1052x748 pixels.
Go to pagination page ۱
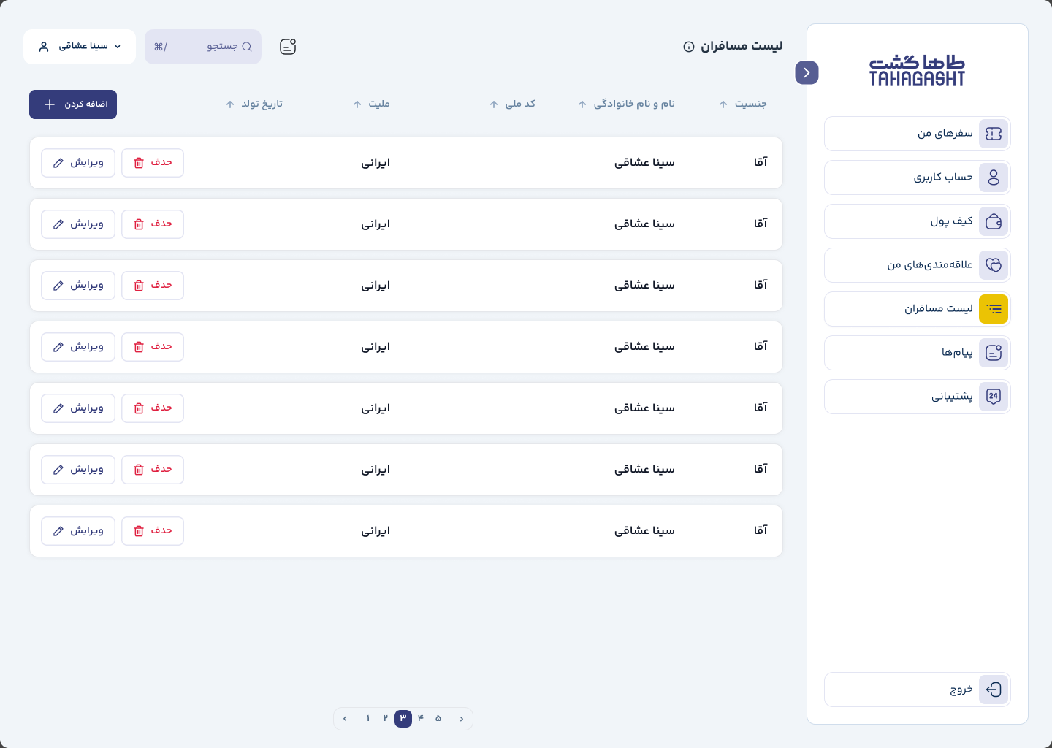(x=368, y=719)
